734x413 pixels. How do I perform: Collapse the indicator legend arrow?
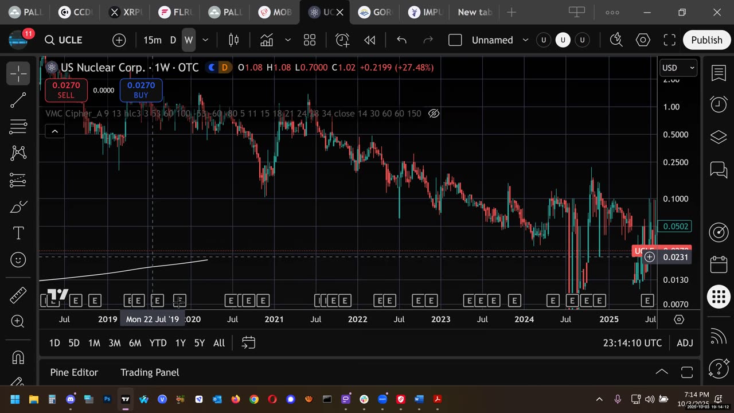[x=54, y=131]
